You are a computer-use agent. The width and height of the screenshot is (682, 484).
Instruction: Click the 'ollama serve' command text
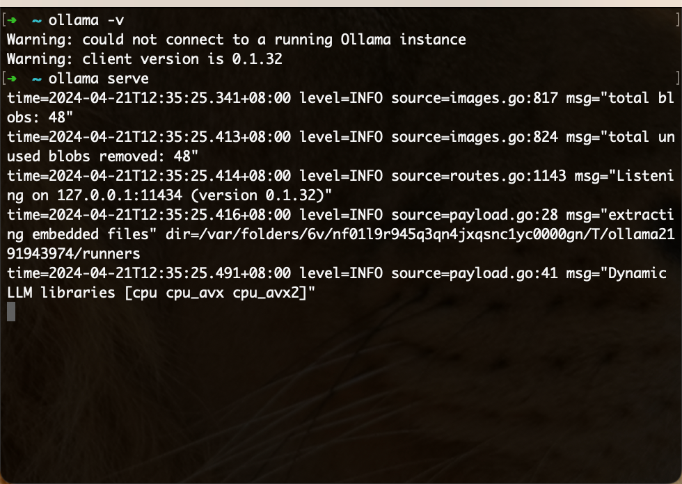pyautogui.click(x=99, y=78)
